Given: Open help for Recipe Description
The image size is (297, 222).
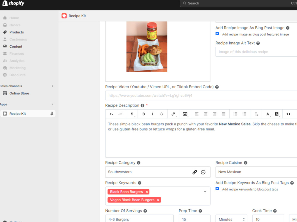Looking at the screenshot, I should 143,106.
